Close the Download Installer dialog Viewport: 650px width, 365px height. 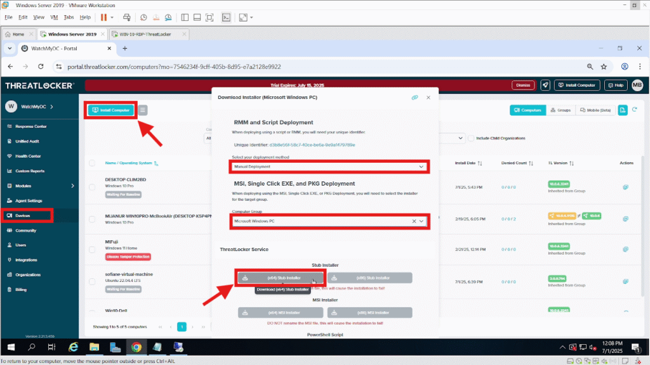pyautogui.click(x=428, y=98)
